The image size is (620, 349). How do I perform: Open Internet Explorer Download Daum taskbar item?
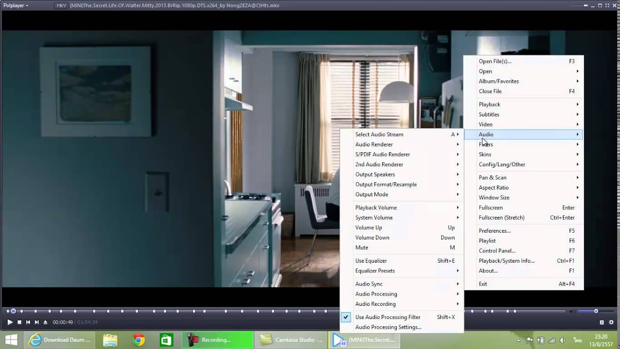point(60,340)
